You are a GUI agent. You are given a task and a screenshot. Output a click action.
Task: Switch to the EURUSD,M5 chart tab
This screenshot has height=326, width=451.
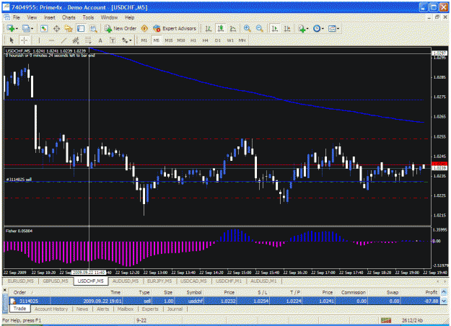[21, 281]
